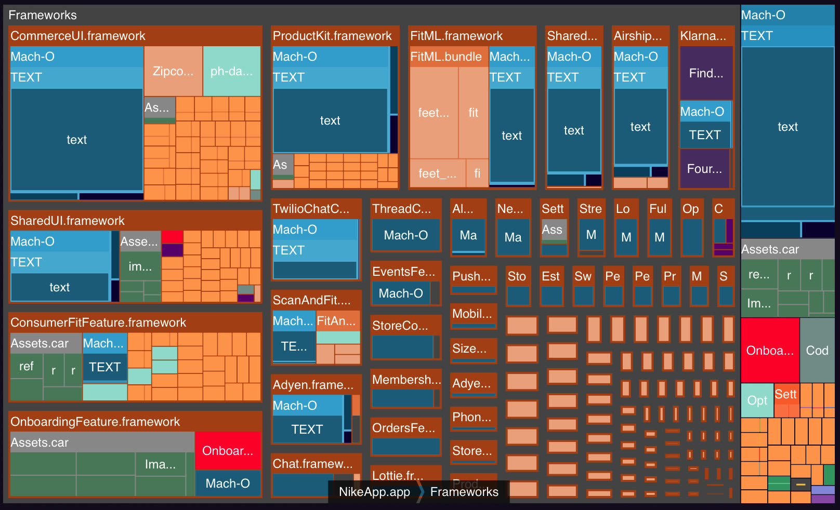Click the Frameworks breadcrumb at bottom

tap(464, 492)
